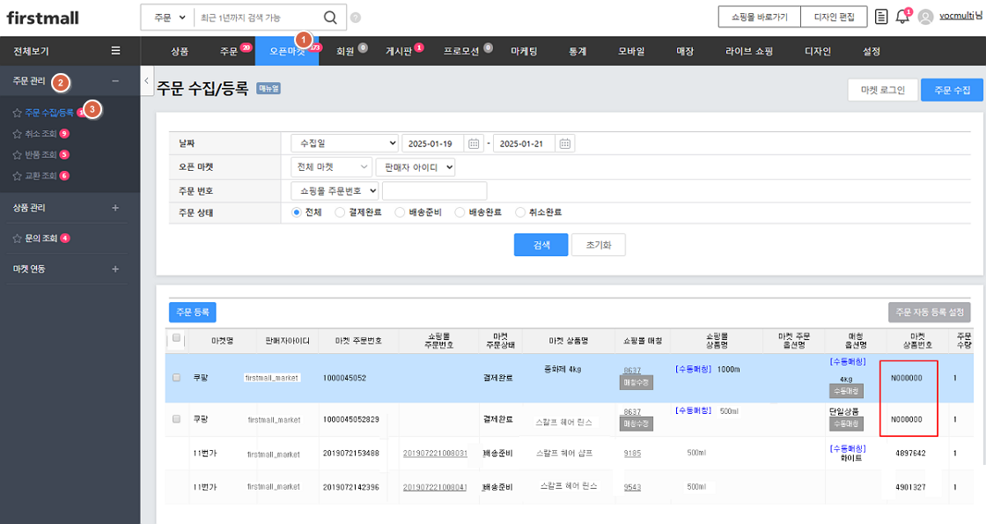Open the search help question icon
Screen dimensions: 986x524
click(x=356, y=18)
